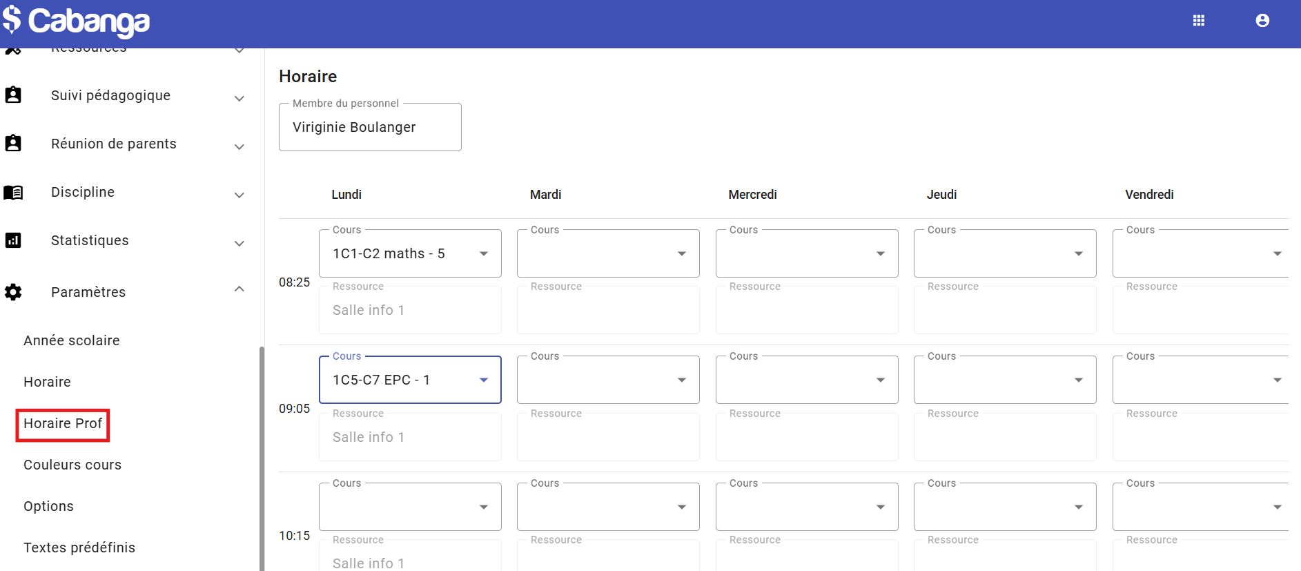
Task: Open Textes prédéfinis page
Action: [79, 548]
